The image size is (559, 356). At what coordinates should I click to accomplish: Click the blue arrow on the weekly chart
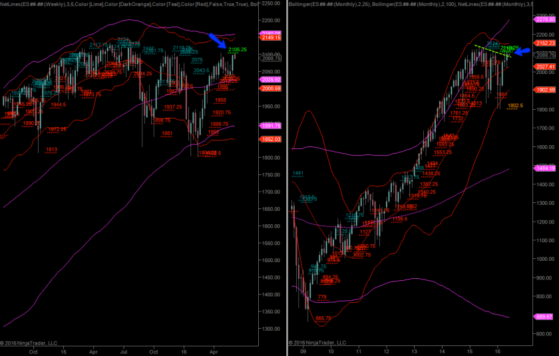218,39
